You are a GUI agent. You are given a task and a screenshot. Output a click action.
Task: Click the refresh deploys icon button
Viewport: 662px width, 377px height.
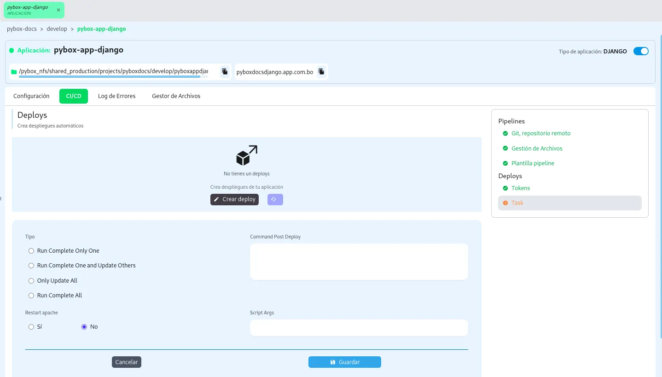tap(275, 199)
